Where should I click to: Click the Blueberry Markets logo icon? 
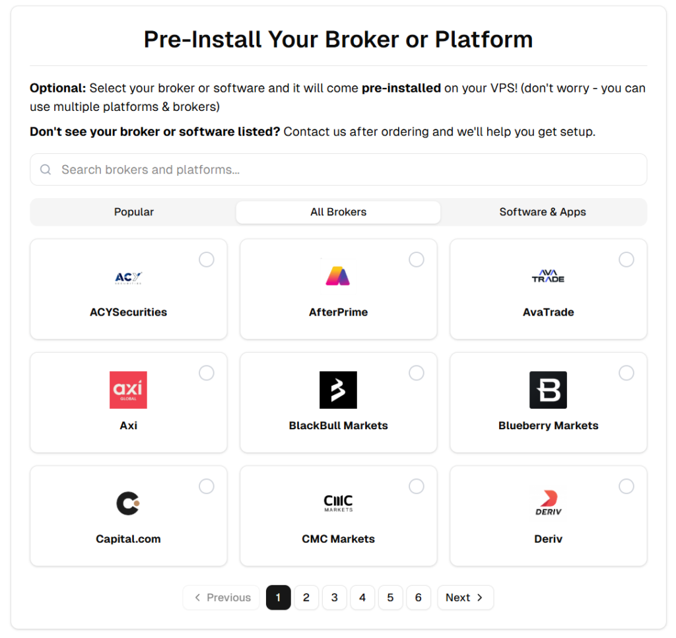point(548,390)
